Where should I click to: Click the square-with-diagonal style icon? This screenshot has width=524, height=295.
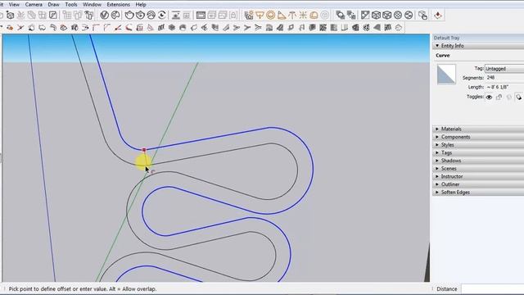click(365, 15)
